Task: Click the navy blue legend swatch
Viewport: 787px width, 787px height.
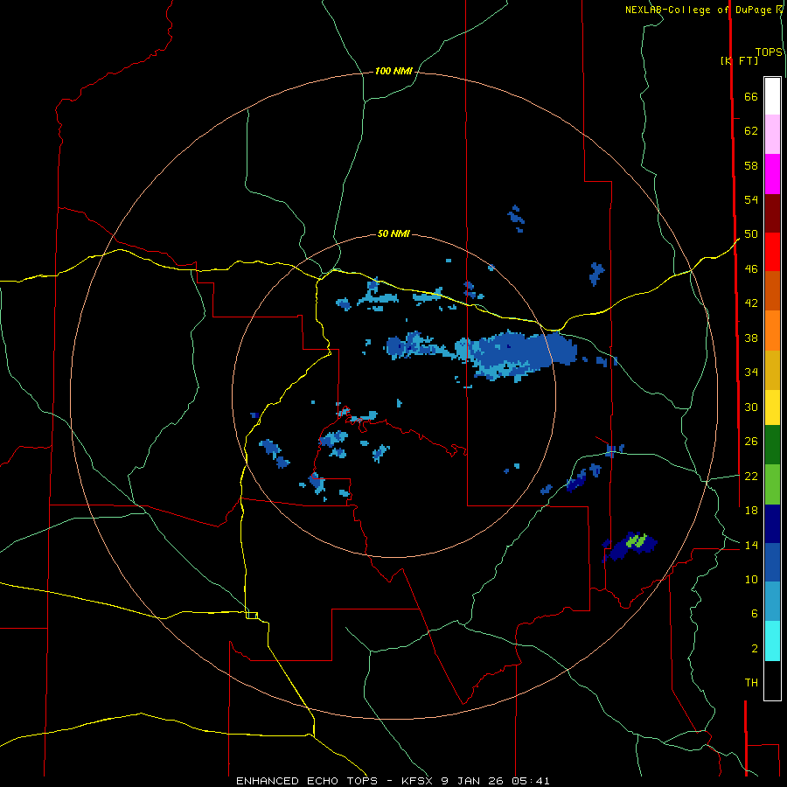Action: pyautogui.click(x=772, y=524)
